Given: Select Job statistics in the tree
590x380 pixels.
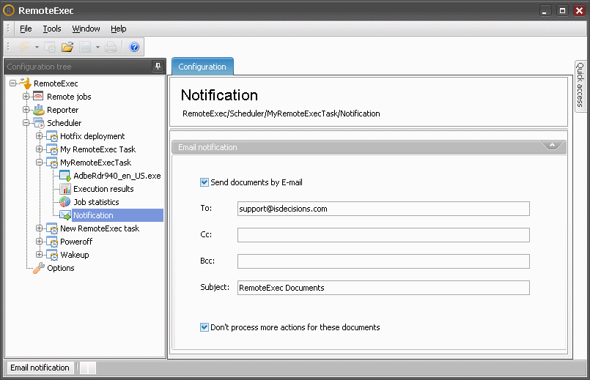Looking at the screenshot, I should pyautogui.click(x=96, y=202).
